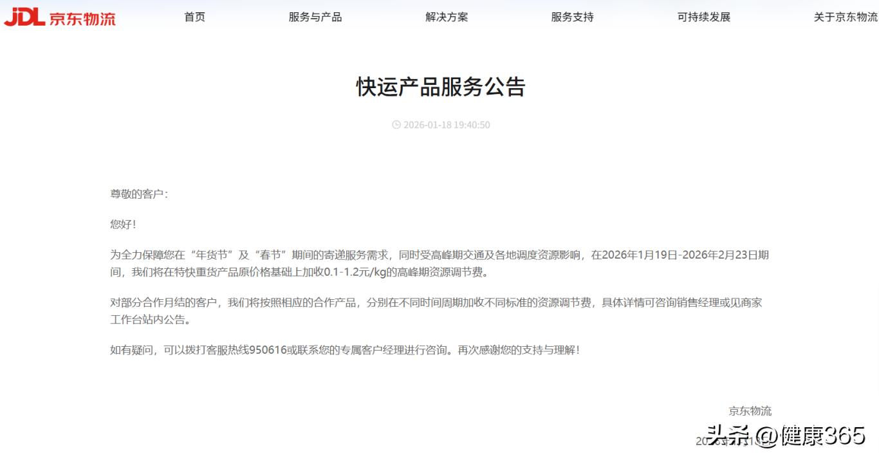Go to the 可持续发展 section
This screenshot has height=460, width=879.
703,17
